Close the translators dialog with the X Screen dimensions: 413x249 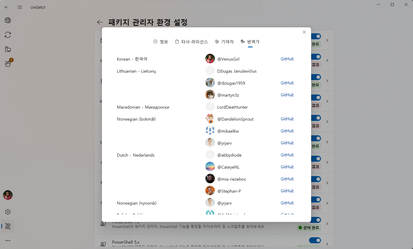(304, 32)
